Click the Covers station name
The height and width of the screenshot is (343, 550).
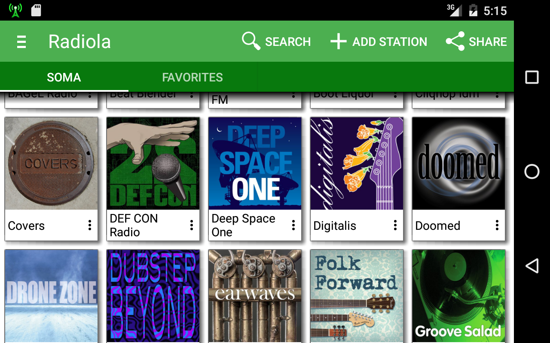26,226
